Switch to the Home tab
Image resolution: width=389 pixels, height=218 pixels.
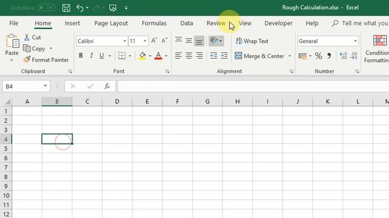click(x=43, y=23)
